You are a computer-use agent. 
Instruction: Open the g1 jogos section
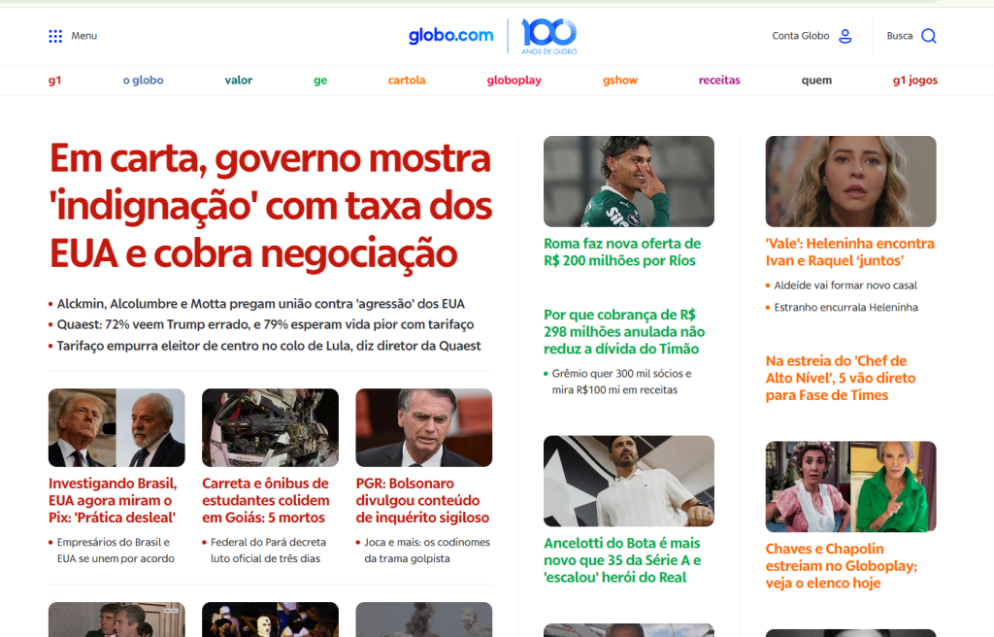pyautogui.click(x=914, y=80)
